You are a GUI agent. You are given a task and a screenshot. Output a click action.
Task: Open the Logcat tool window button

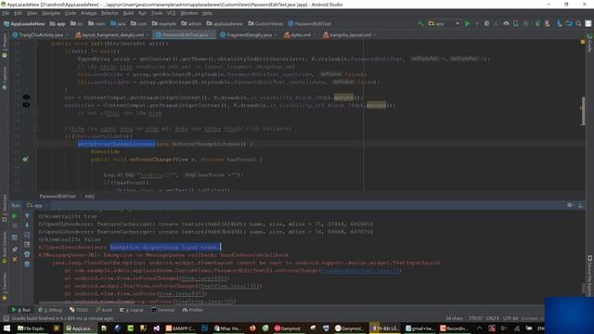[x=132, y=310]
